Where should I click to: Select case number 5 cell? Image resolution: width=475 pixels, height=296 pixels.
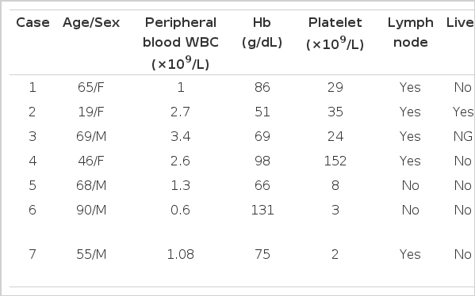point(33,185)
